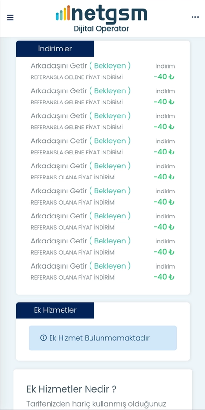The width and height of the screenshot is (205, 410).
Task: Open the three-dots more options menu
Action: click(x=195, y=17)
